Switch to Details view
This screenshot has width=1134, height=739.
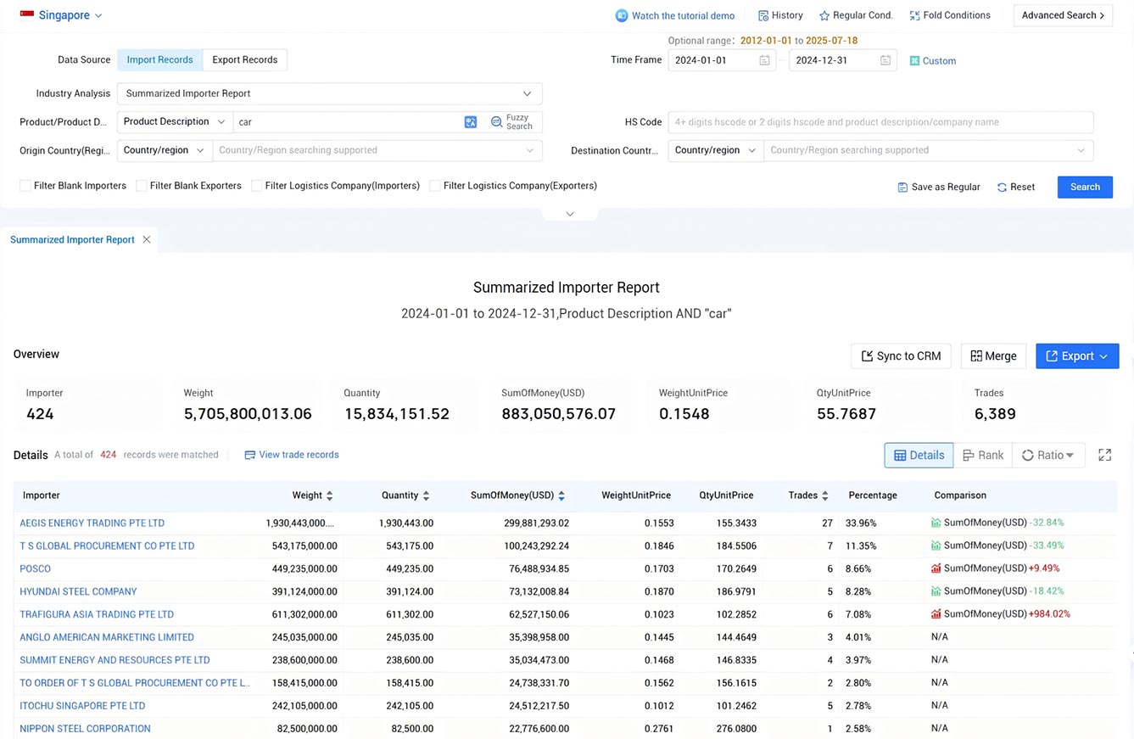(x=919, y=456)
